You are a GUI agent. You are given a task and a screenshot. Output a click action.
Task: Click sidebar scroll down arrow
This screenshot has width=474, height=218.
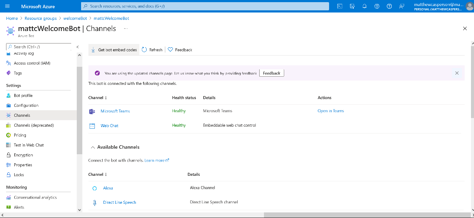[x=79, y=209]
